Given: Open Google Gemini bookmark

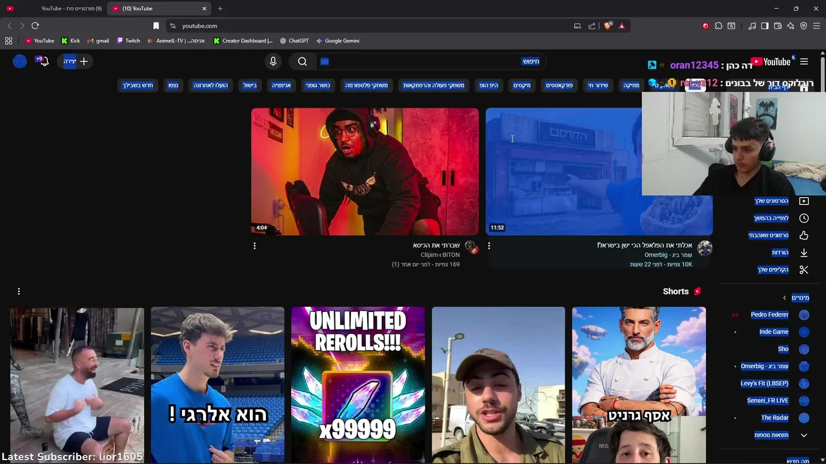Looking at the screenshot, I should click(337, 41).
